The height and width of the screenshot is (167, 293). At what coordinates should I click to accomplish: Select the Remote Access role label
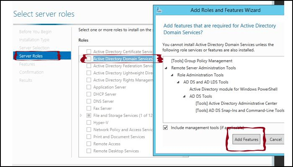[x=107, y=144]
